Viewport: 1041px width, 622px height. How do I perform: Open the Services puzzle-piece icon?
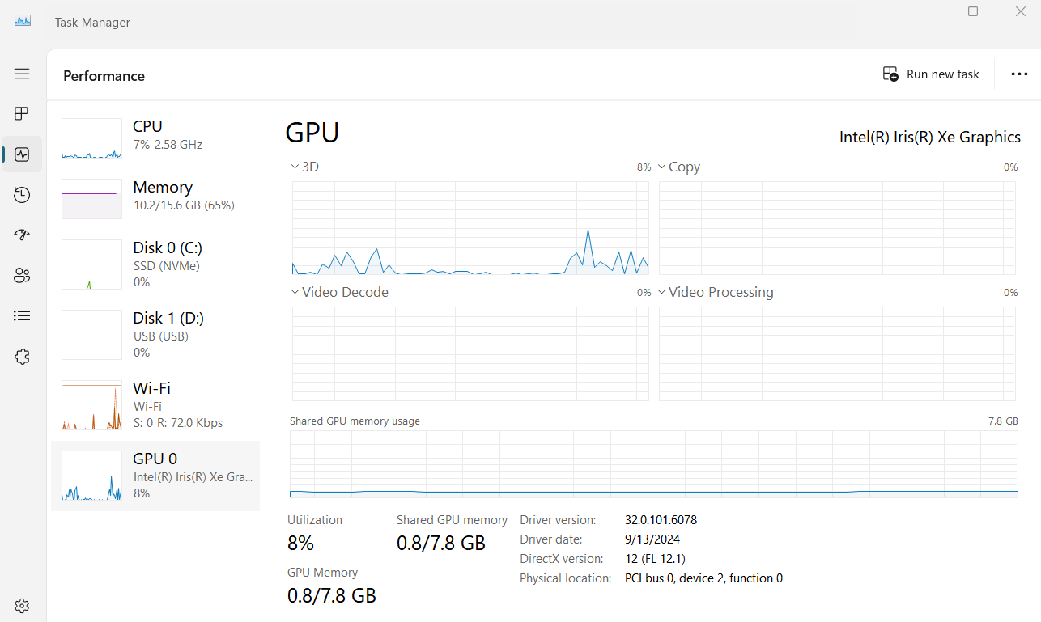pyautogui.click(x=22, y=357)
